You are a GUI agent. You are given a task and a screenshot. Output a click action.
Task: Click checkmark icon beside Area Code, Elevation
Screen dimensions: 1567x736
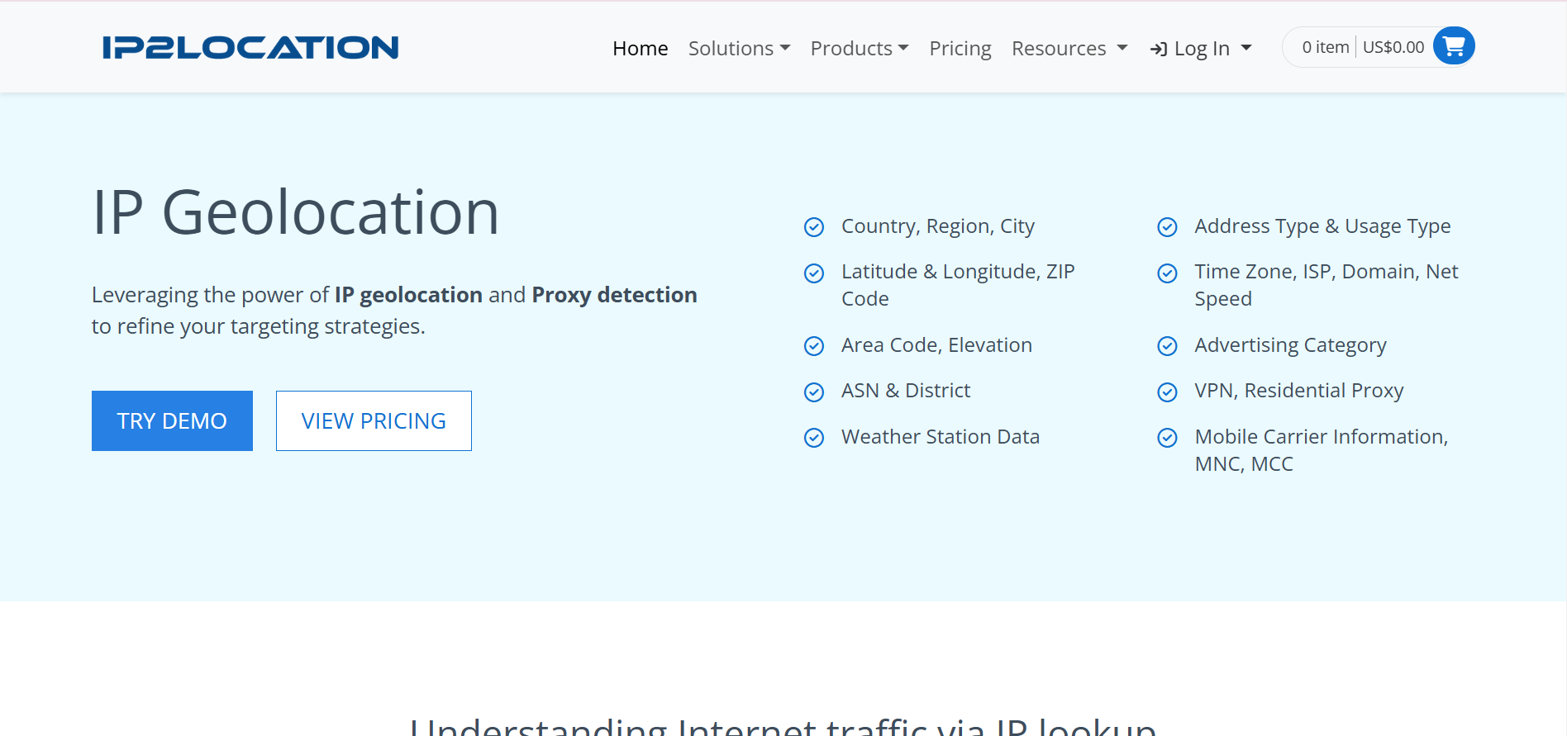(x=814, y=346)
